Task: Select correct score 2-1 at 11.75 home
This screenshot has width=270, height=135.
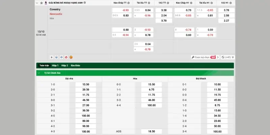Action: (86, 95)
